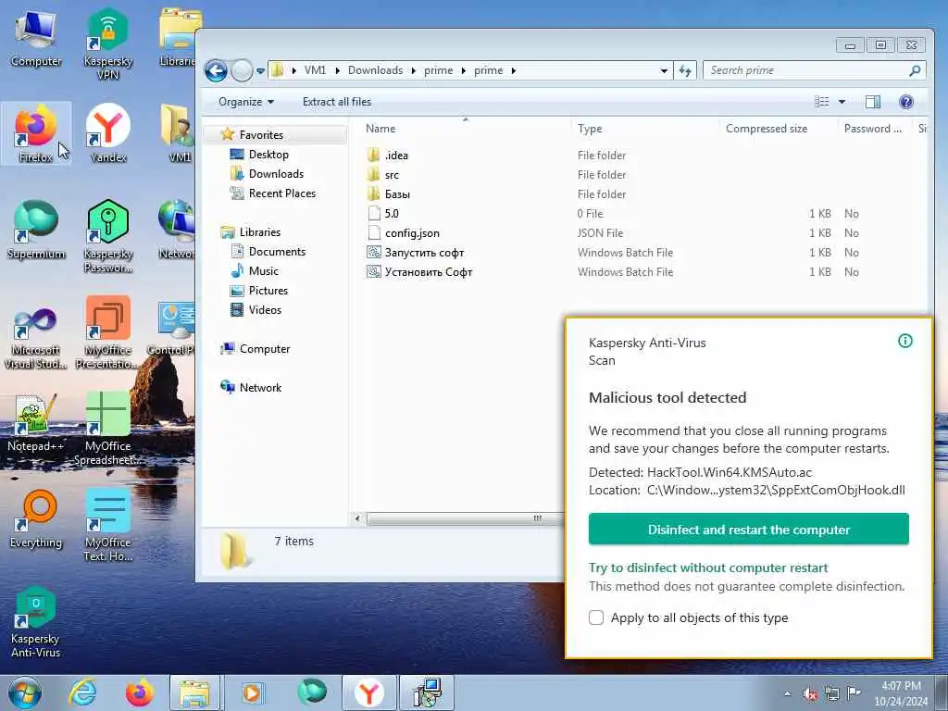
Task: Select Downloads in the address breadcrumb
Action: [x=375, y=70]
